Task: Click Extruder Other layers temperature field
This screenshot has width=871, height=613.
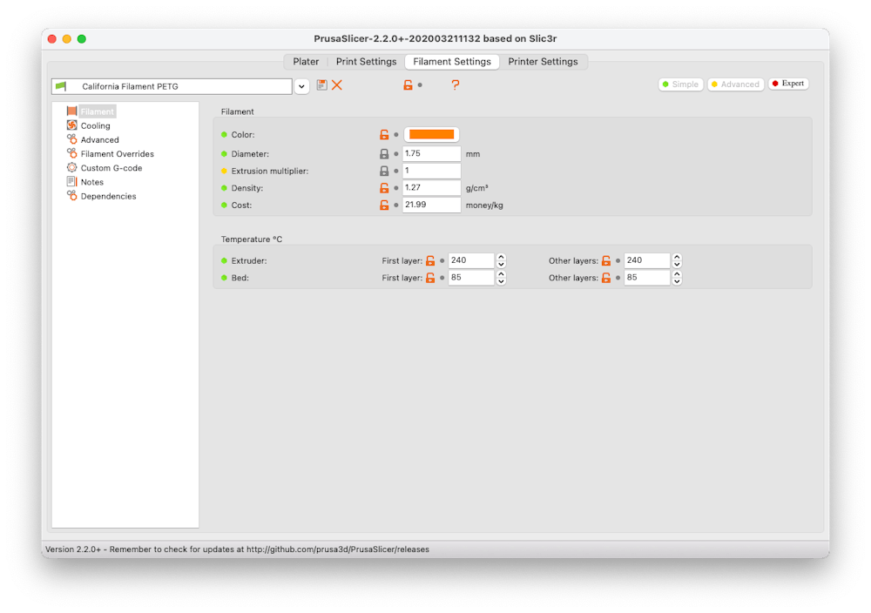Action: pos(646,260)
